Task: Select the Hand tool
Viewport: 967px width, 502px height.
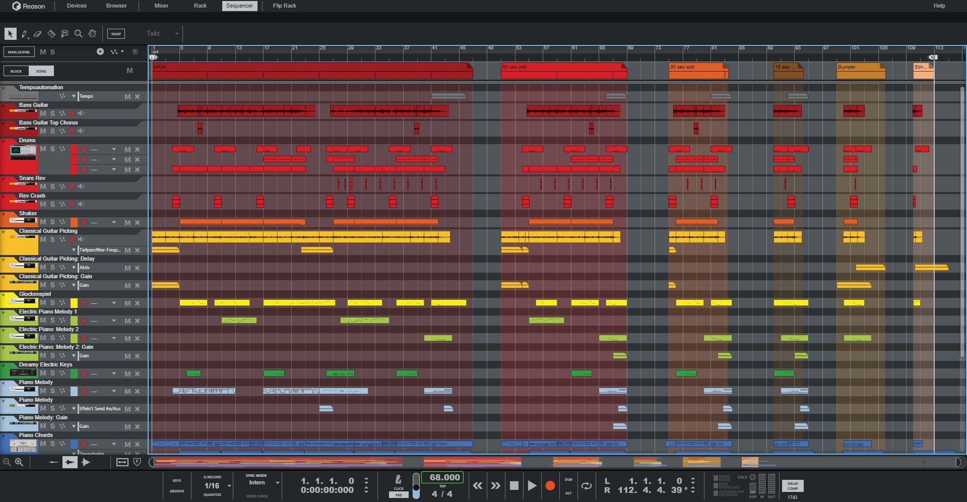Action: (92, 34)
